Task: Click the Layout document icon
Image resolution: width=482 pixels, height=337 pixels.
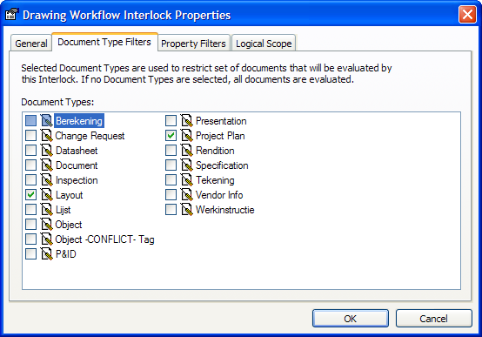Action: 46,194
